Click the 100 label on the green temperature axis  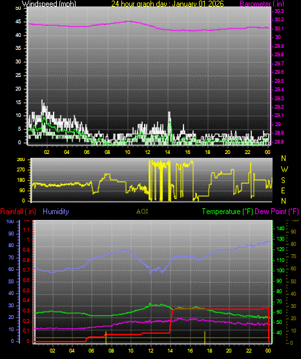pyautogui.click(x=280, y=270)
